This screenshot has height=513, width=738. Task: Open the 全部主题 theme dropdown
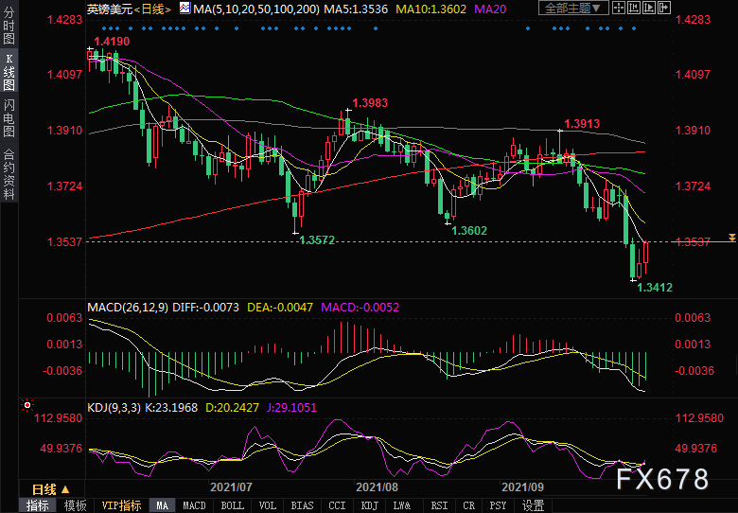pos(573,8)
